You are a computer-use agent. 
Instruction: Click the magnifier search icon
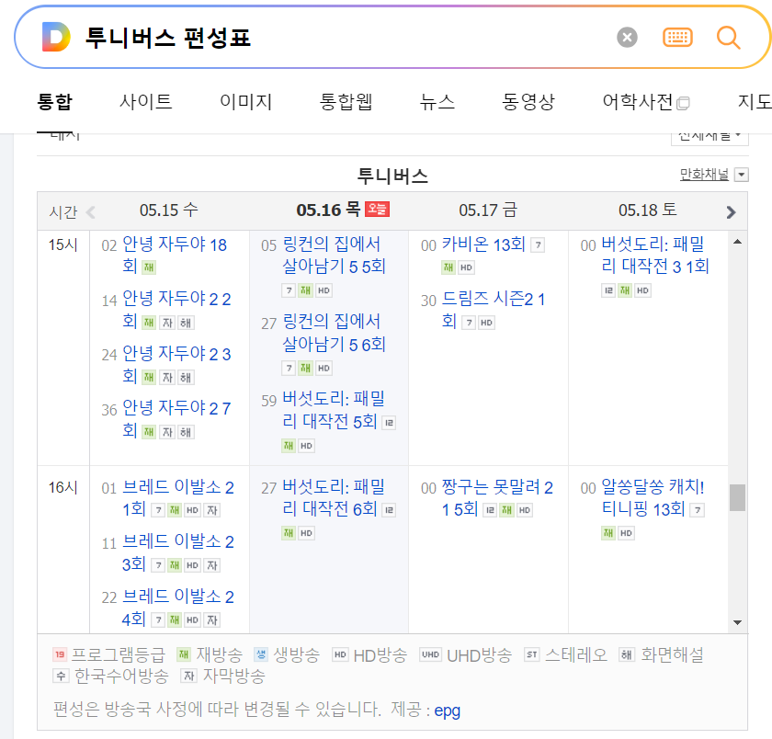click(729, 38)
